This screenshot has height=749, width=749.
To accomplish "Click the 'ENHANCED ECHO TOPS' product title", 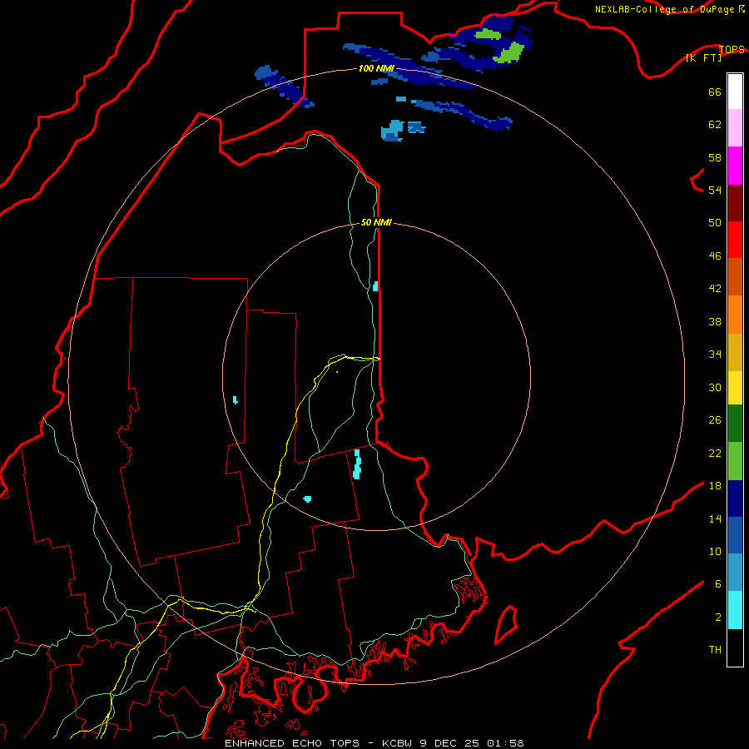I will click(x=292, y=743).
